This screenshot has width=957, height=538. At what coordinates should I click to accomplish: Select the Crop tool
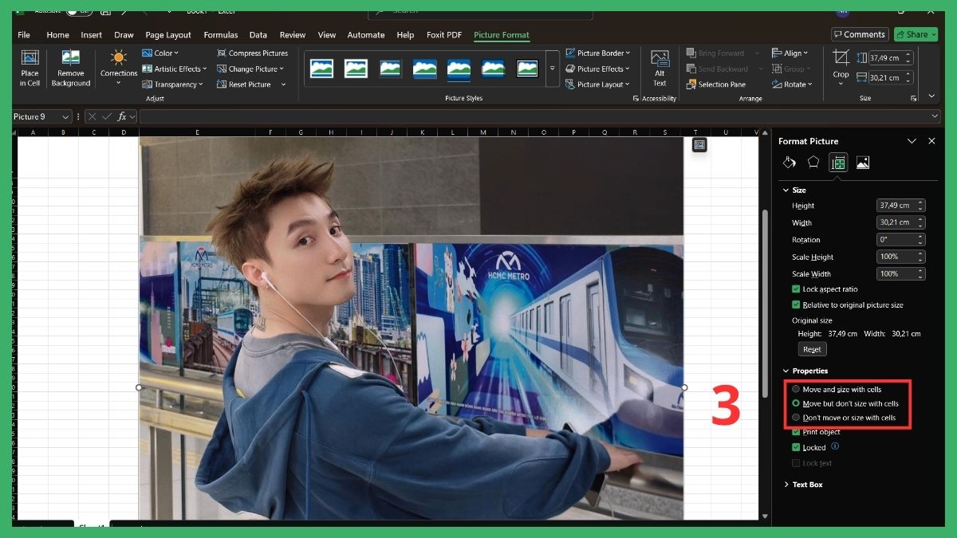tap(840, 64)
